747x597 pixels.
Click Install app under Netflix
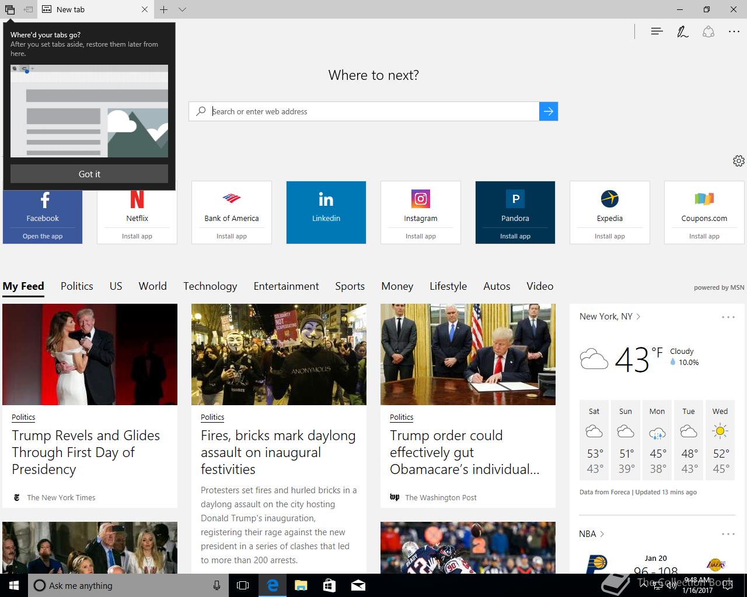[x=137, y=236]
